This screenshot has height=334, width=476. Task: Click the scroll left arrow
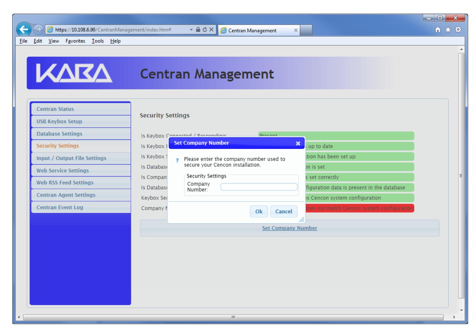(20, 317)
